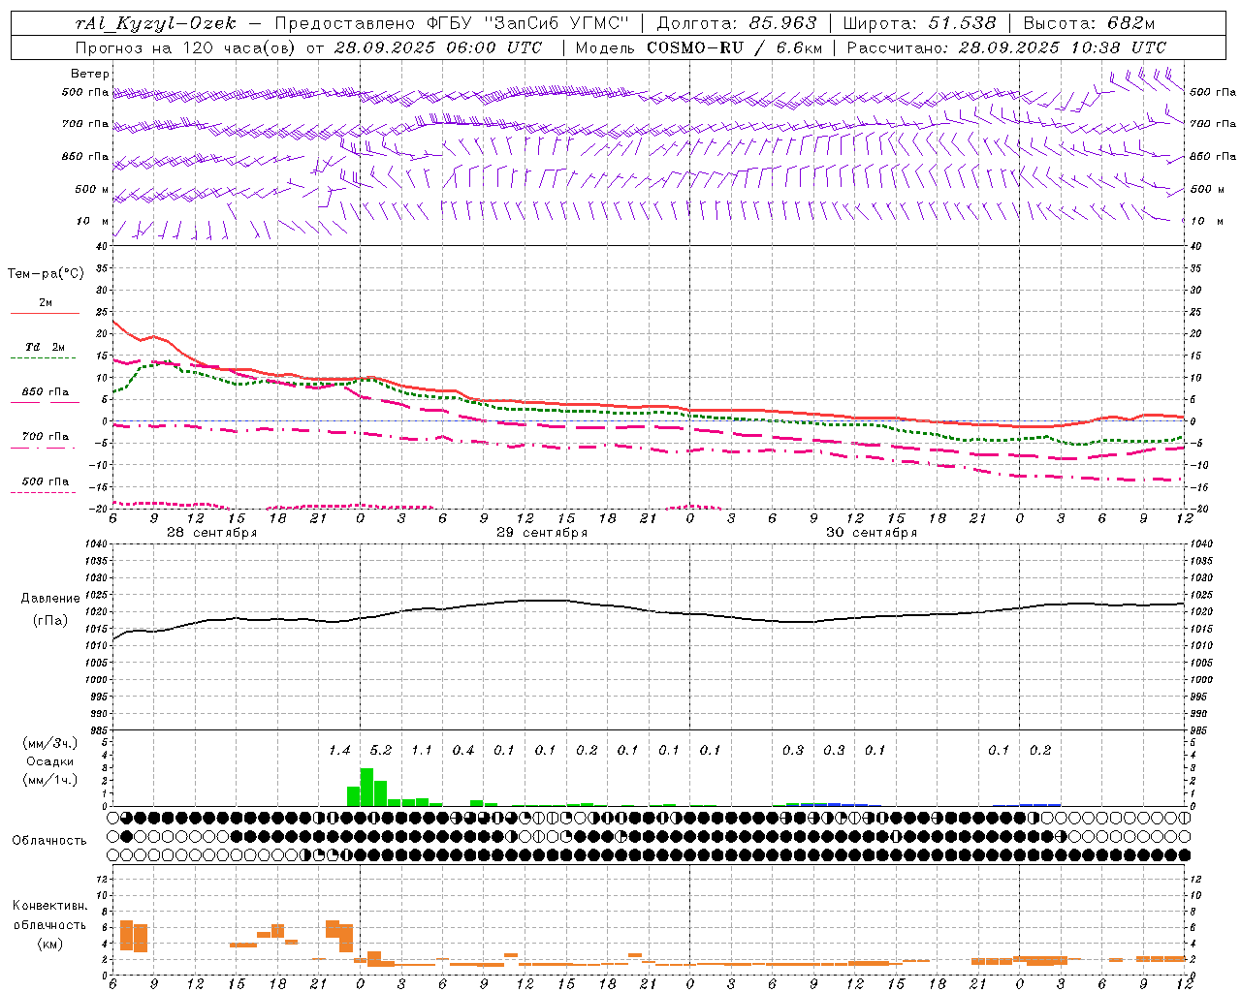Click the Давление pressure panel label
This screenshot has width=1241, height=992.
tap(50, 599)
